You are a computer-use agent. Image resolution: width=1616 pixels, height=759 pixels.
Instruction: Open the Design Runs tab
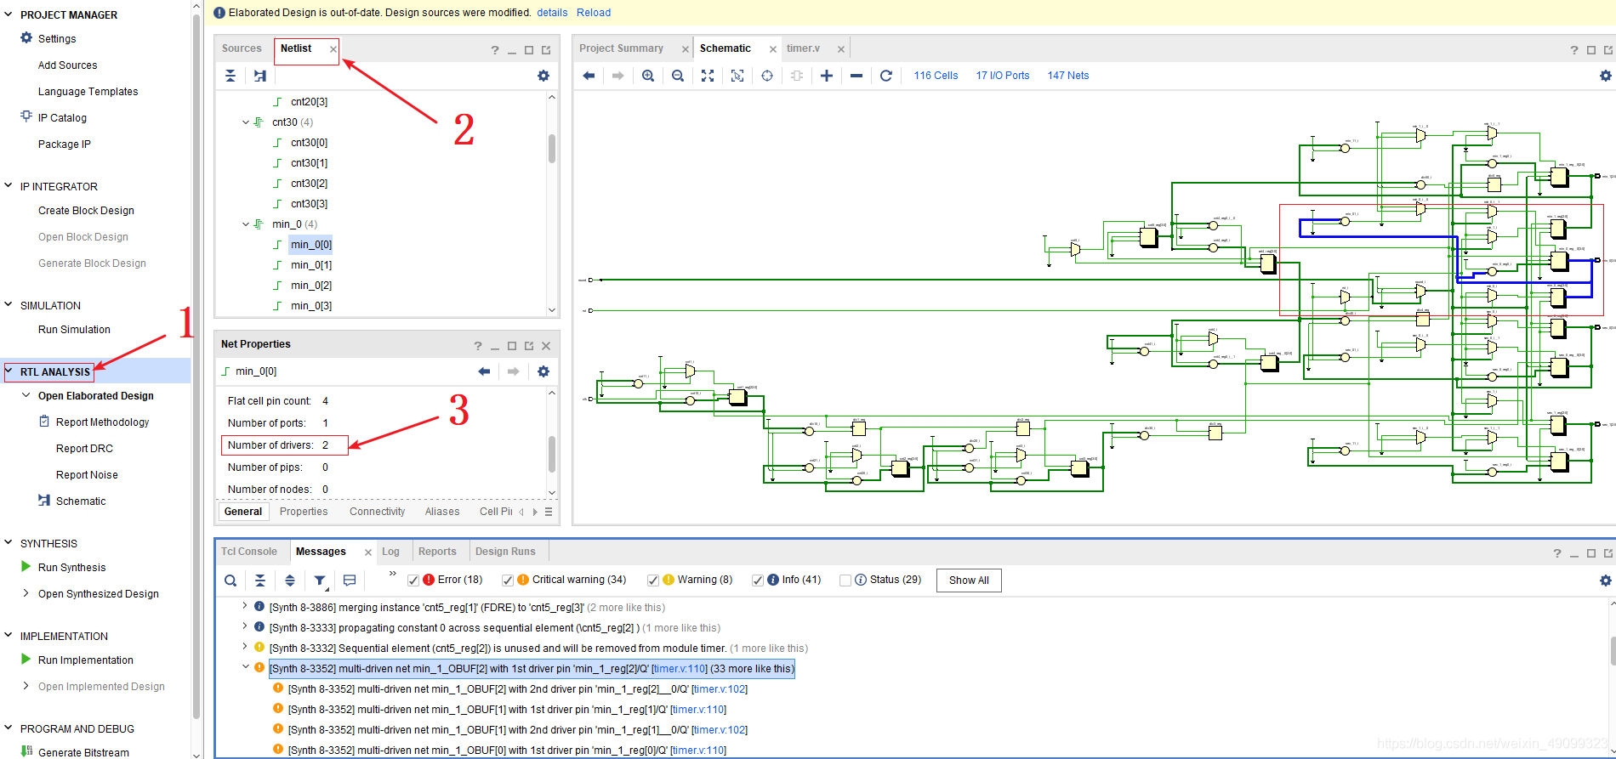505,552
